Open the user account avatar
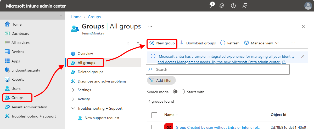This screenshot has width=314, height=129. click(308, 6)
